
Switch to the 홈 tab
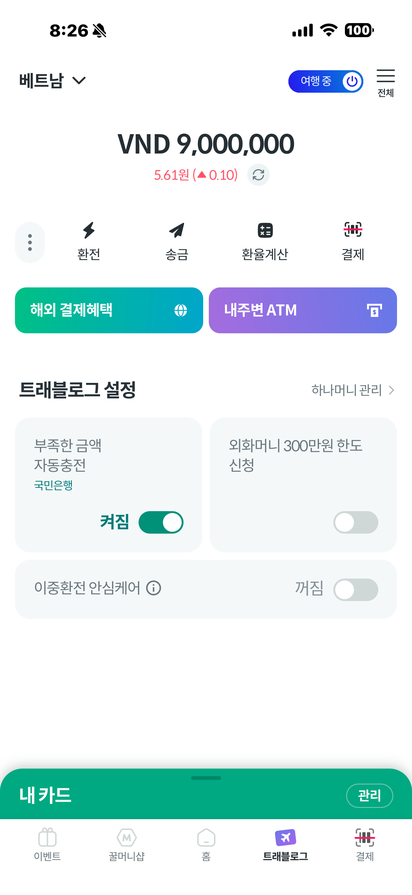click(206, 844)
